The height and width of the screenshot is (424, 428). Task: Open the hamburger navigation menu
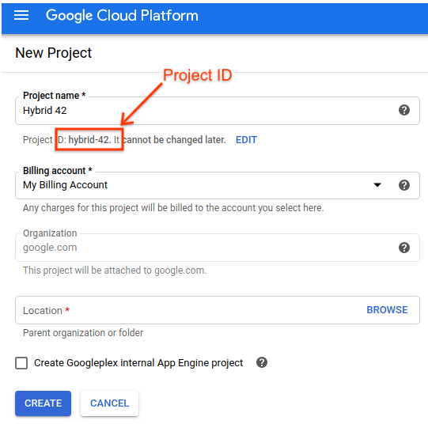tap(21, 15)
